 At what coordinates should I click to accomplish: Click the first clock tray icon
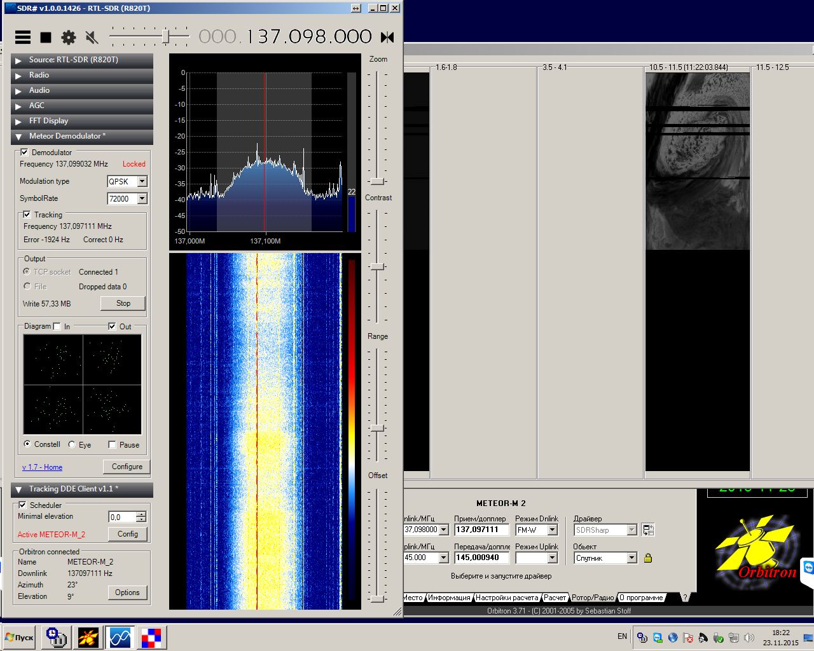[642, 638]
